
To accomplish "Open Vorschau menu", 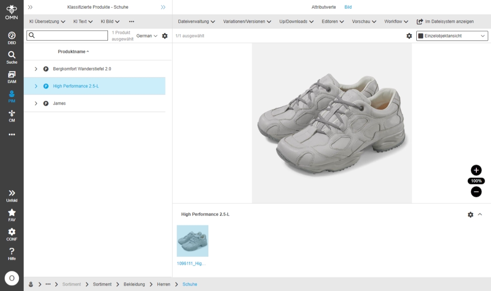I will coord(364,21).
